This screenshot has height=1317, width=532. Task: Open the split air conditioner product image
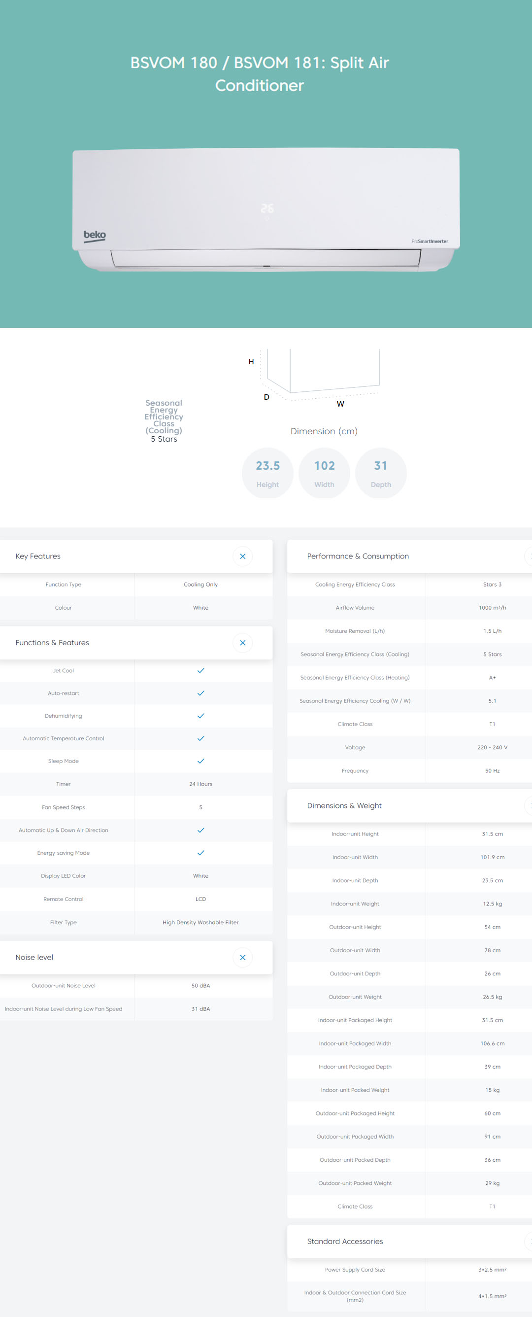(266, 209)
